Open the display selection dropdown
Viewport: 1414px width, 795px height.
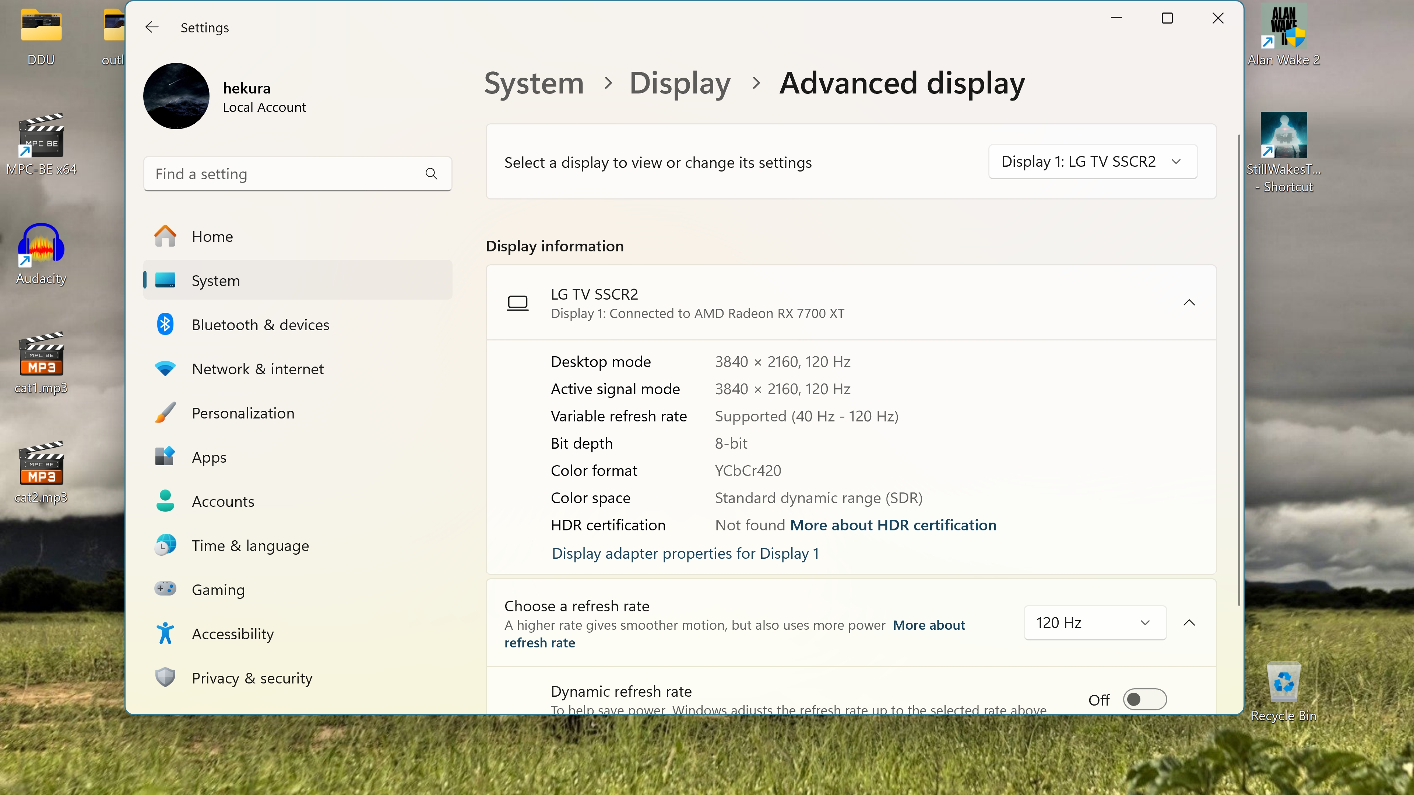tap(1092, 162)
